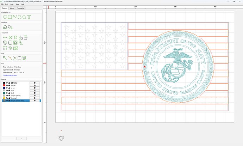Select the Polyline create vector tool

pyautogui.click(x=15, y=17)
